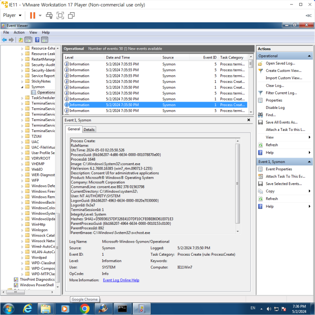Click VMware Send Ctrl+Alt+Del icon
Image resolution: width=315 pixels, height=315 pixels.
click(x=49, y=15)
